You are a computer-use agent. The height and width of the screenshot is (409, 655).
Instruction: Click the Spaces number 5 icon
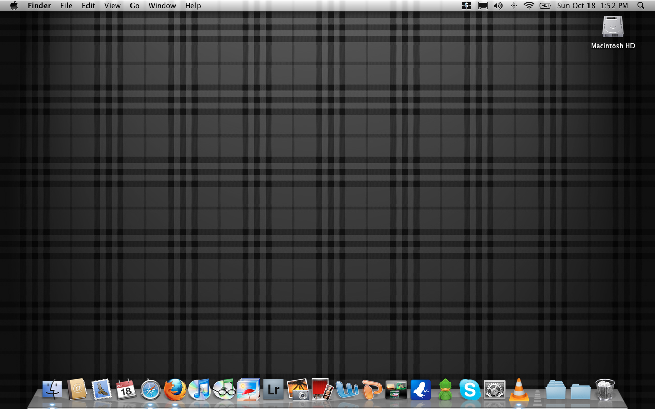[x=466, y=6]
